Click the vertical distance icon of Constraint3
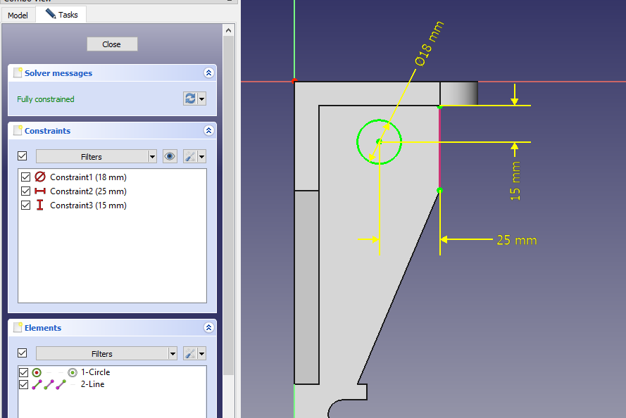626x418 pixels. tap(40, 205)
